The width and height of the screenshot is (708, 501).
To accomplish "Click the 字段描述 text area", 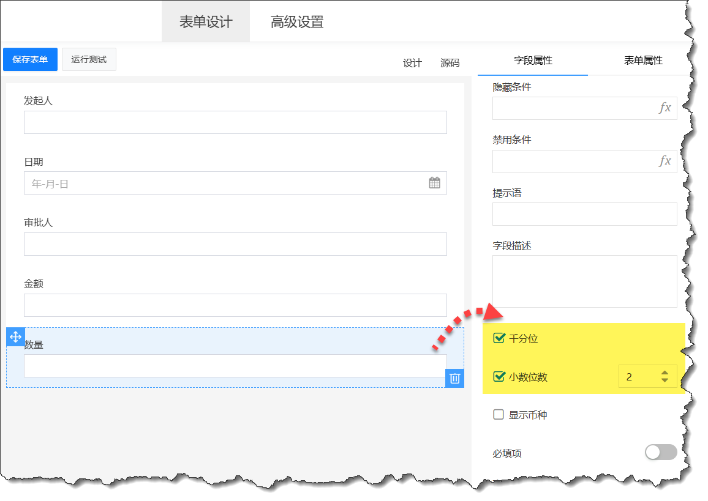I will pos(584,281).
